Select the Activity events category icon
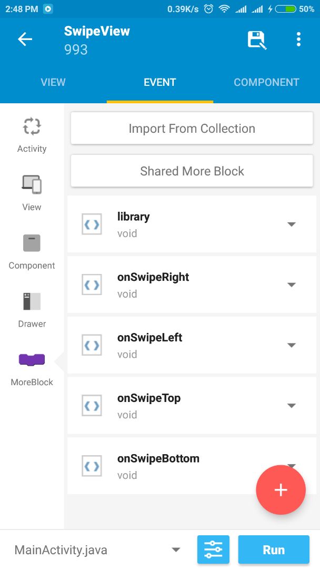 [x=32, y=127]
